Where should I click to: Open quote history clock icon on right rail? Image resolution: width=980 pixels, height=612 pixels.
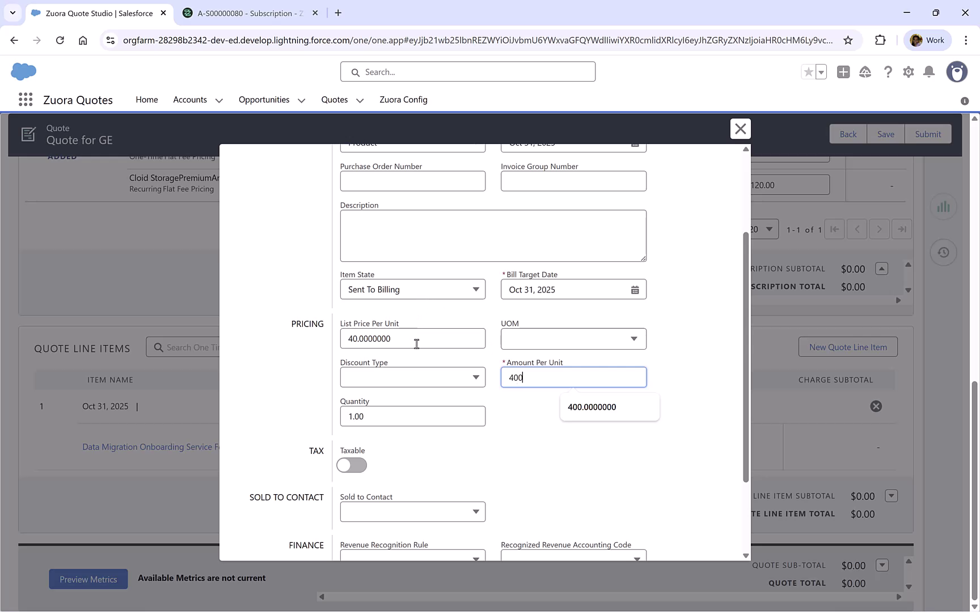tap(943, 252)
